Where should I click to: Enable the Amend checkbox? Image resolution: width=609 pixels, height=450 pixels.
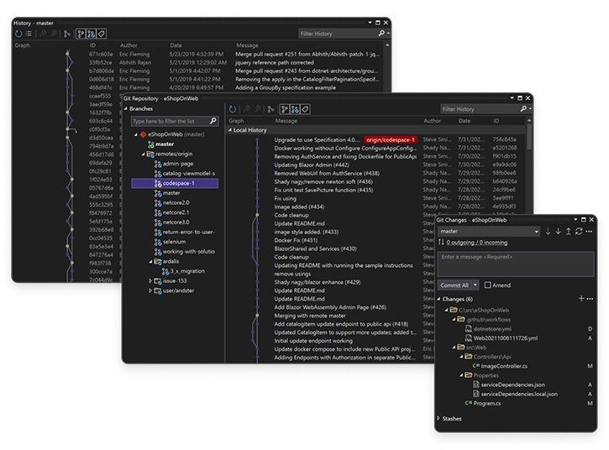(487, 285)
